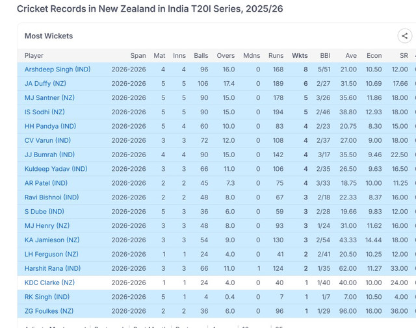
Task: Sort by the Ave column header
Action: (x=351, y=56)
